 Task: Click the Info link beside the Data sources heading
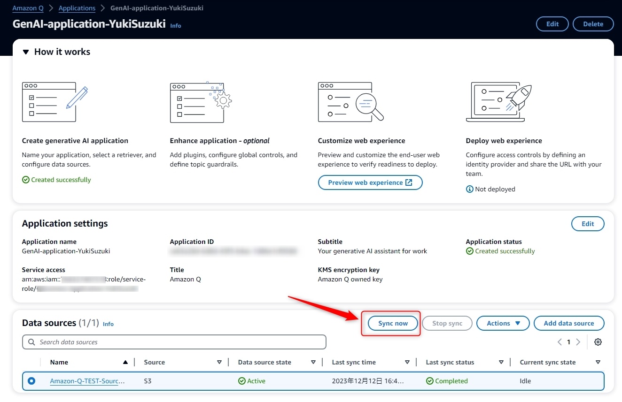[x=108, y=324]
